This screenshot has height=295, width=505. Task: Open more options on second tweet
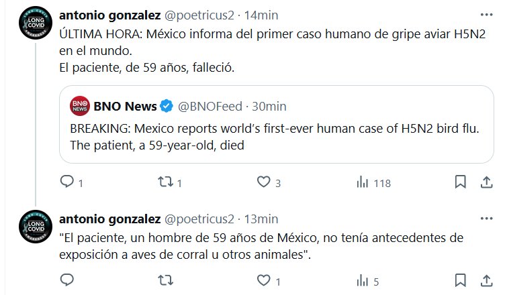[x=486, y=219]
